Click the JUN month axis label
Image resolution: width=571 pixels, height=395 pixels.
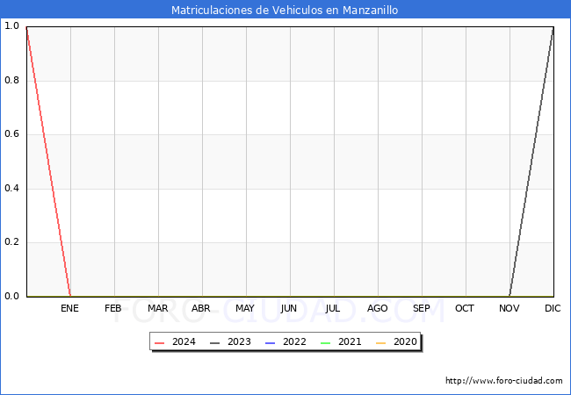tap(289, 308)
